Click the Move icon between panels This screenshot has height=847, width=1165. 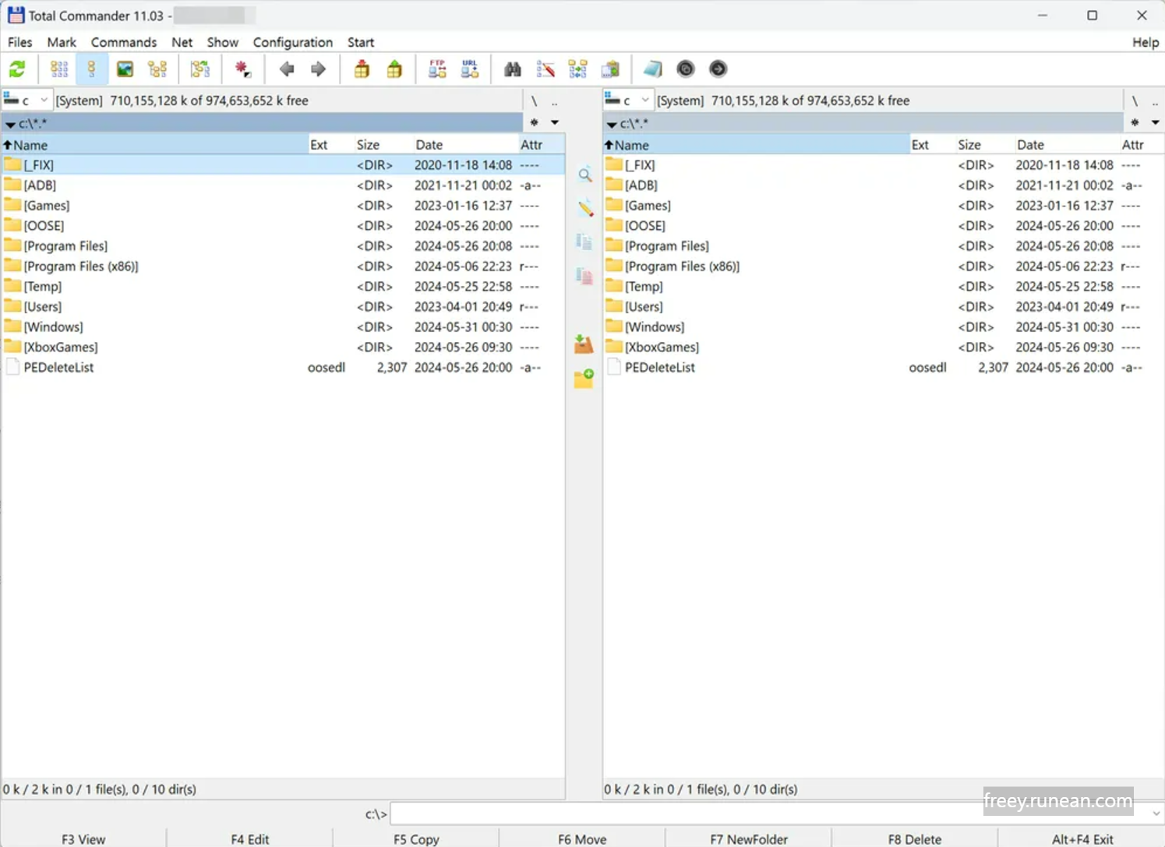coord(584,275)
